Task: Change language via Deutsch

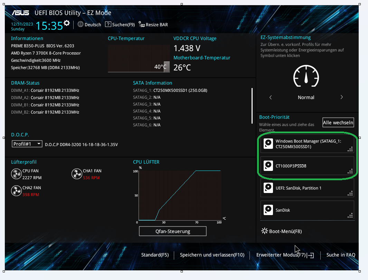Action: coord(93,25)
